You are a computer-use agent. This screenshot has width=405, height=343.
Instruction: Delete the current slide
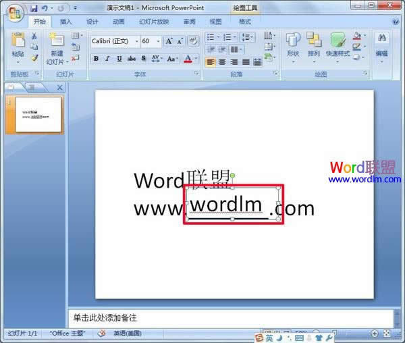pos(75,58)
